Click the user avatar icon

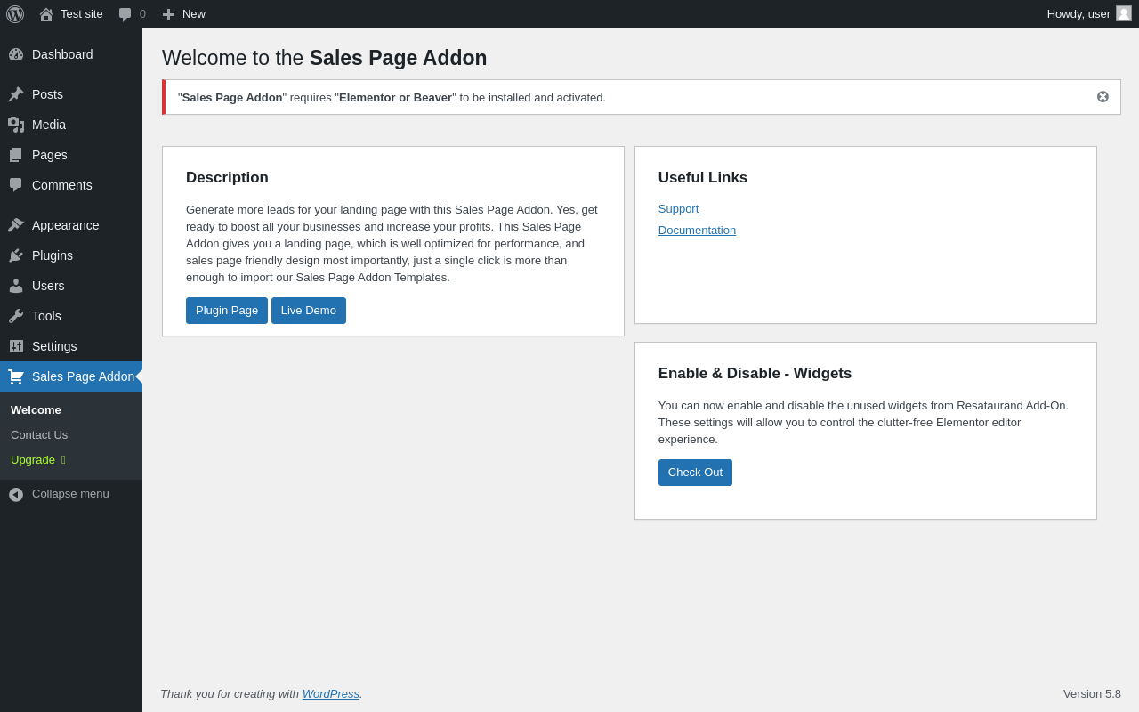click(x=1124, y=13)
